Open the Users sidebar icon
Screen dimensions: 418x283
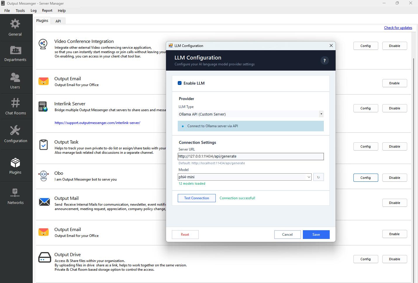[15, 77]
